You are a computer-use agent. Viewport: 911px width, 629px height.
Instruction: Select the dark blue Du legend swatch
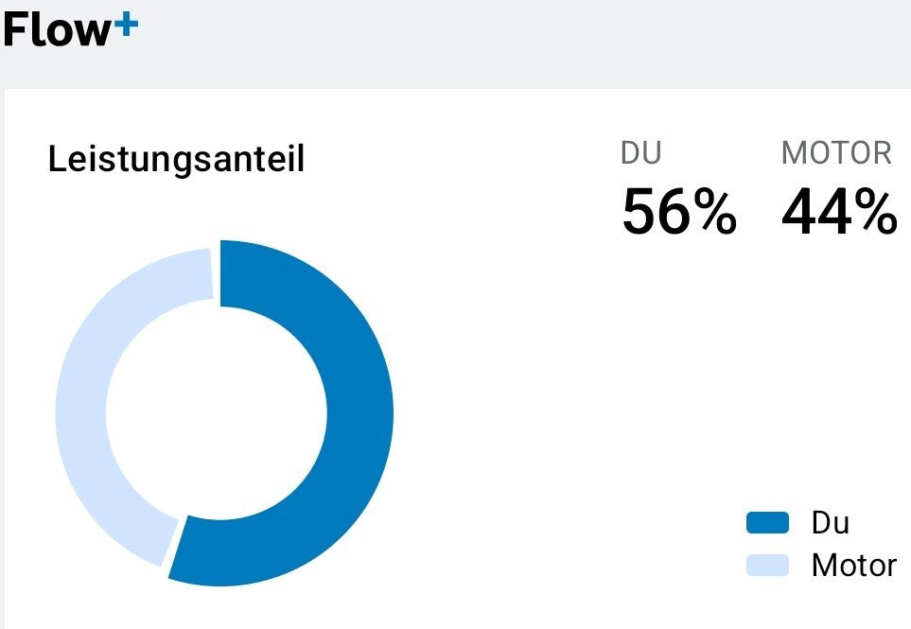(767, 522)
